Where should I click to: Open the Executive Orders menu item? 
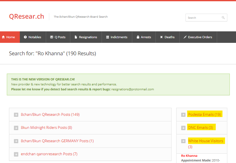pos(198,37)
